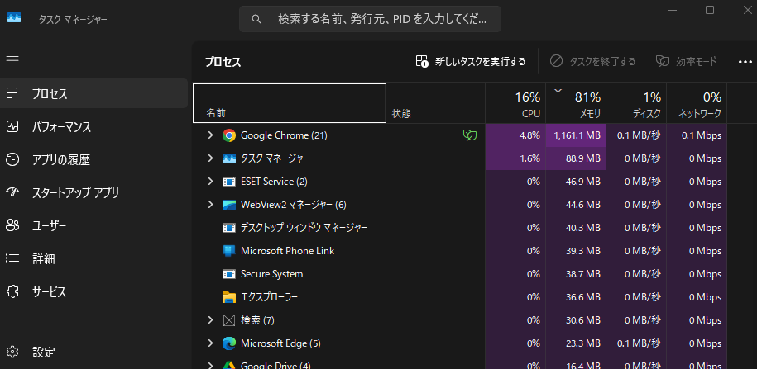This screenshot has width=757, height=369.
Task: Expand the タスク マネージャー process group
Action: coord(210,158)
